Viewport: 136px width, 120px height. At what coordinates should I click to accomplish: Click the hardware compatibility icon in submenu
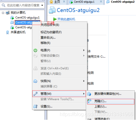pos(89,94)
